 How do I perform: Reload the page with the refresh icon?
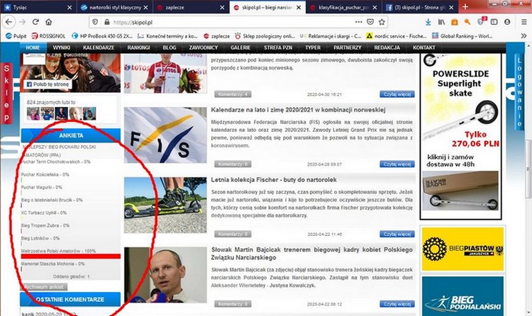(35, 22)
